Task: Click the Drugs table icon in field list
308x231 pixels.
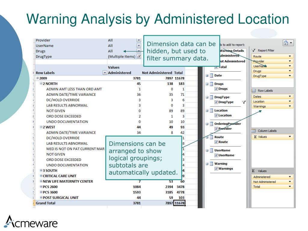Action: click(x=211, y=84)
